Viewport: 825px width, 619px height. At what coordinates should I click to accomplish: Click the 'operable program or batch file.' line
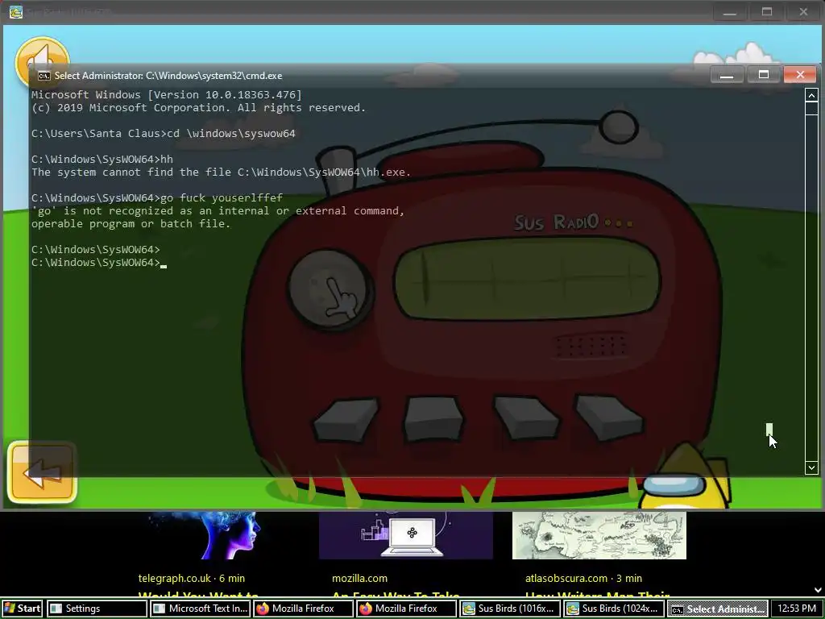(131, 224)
